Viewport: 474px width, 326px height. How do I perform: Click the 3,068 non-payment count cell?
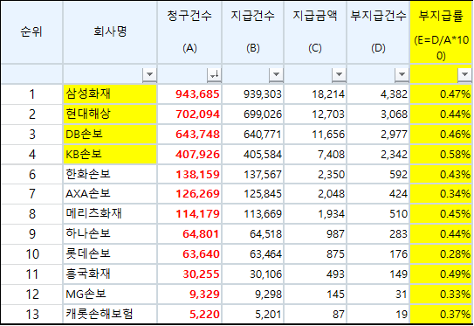click(x=378, y=114)
